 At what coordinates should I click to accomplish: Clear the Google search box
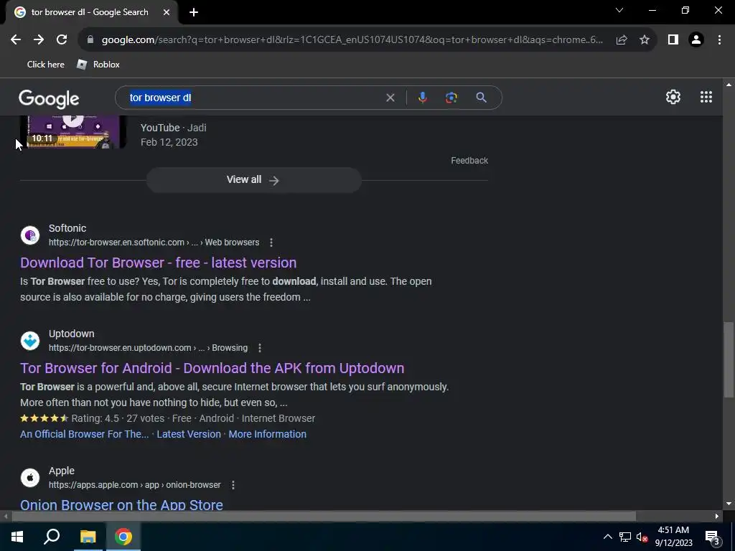point(390,98)
